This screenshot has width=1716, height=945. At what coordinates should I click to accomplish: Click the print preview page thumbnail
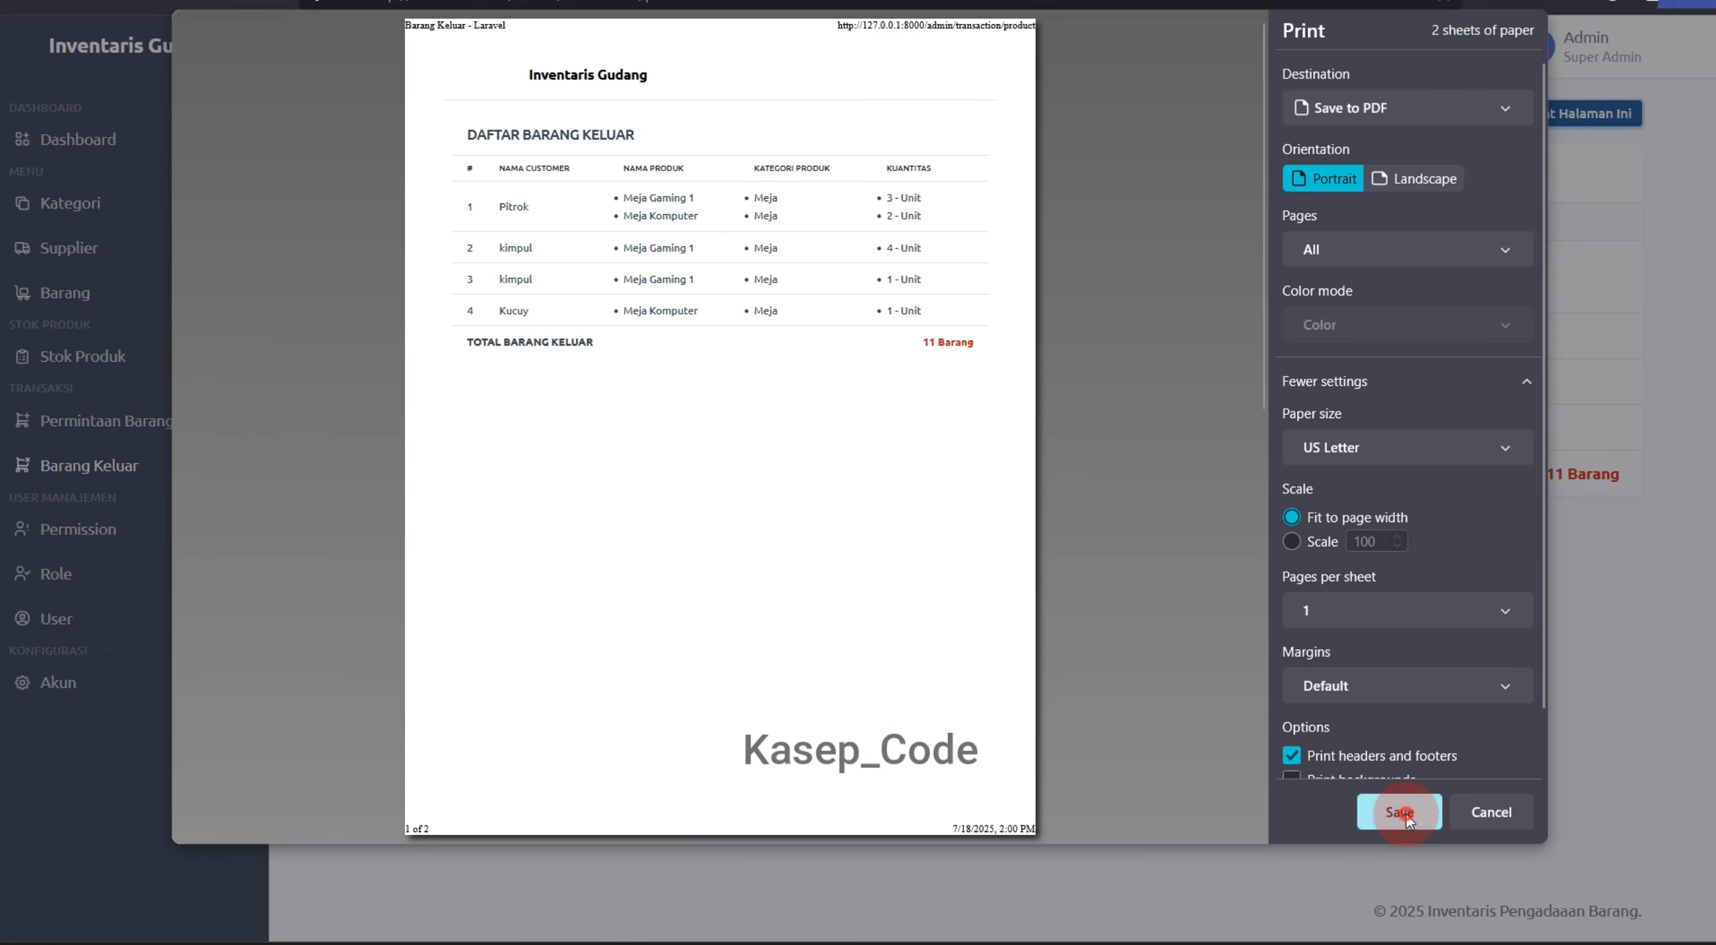tap(720, 427)
